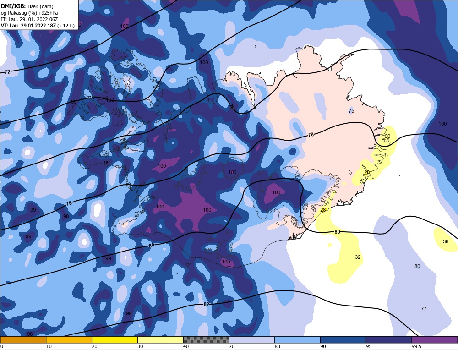The width and height of the screenshot is (458, 350).
Task: Click the legend tick label "10"
Action: click(49, 346)
